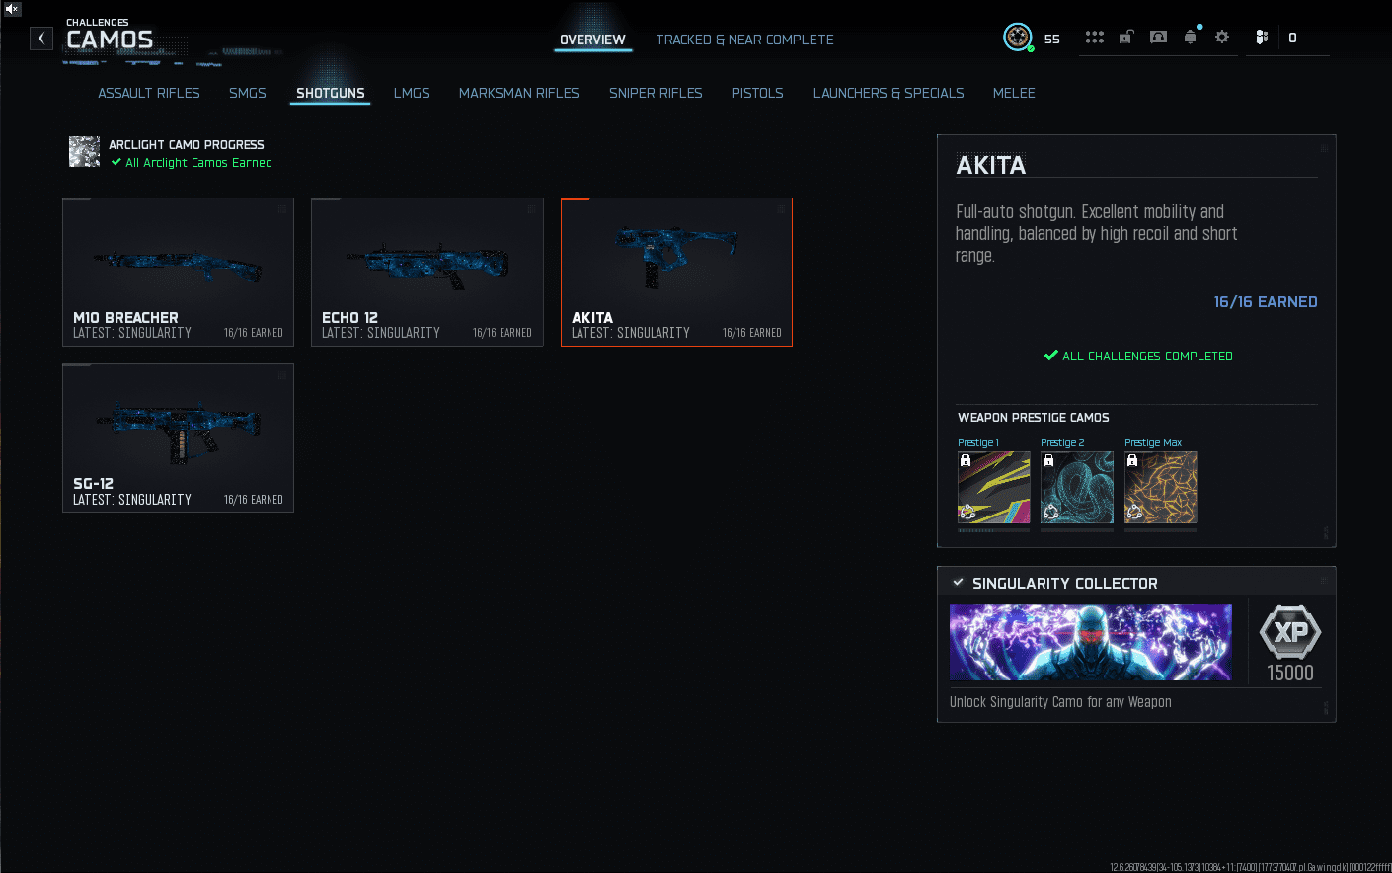Select the M10 Breacher shotgun card
The image size is (1392, 873).
click(x=178, y=272)
